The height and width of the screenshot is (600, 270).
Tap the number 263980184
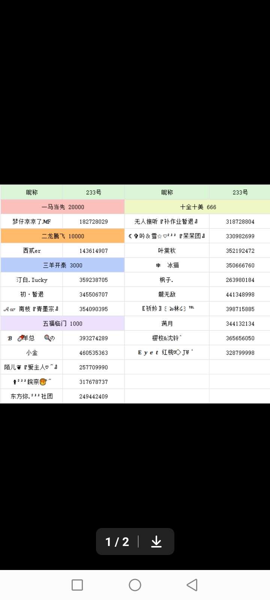tap(240, 280)
